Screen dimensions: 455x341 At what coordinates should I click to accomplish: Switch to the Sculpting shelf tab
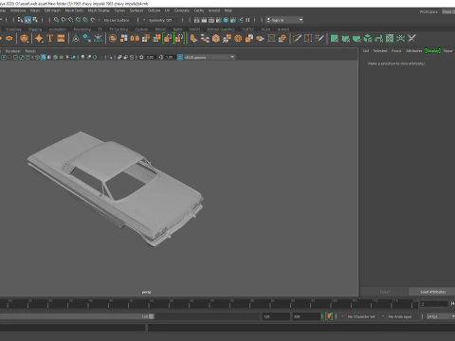(13, 29)
